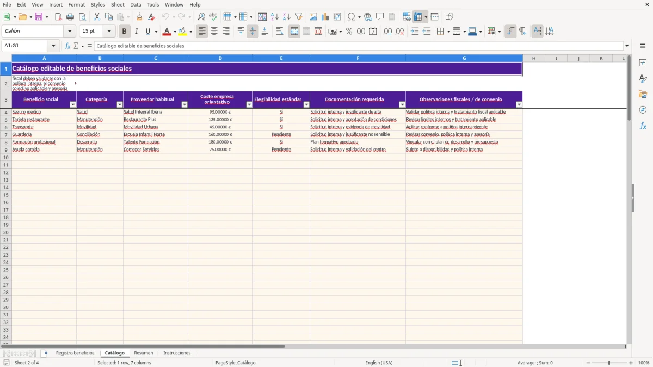
Task: Print the spreadsheet
Action: point(70,17)
